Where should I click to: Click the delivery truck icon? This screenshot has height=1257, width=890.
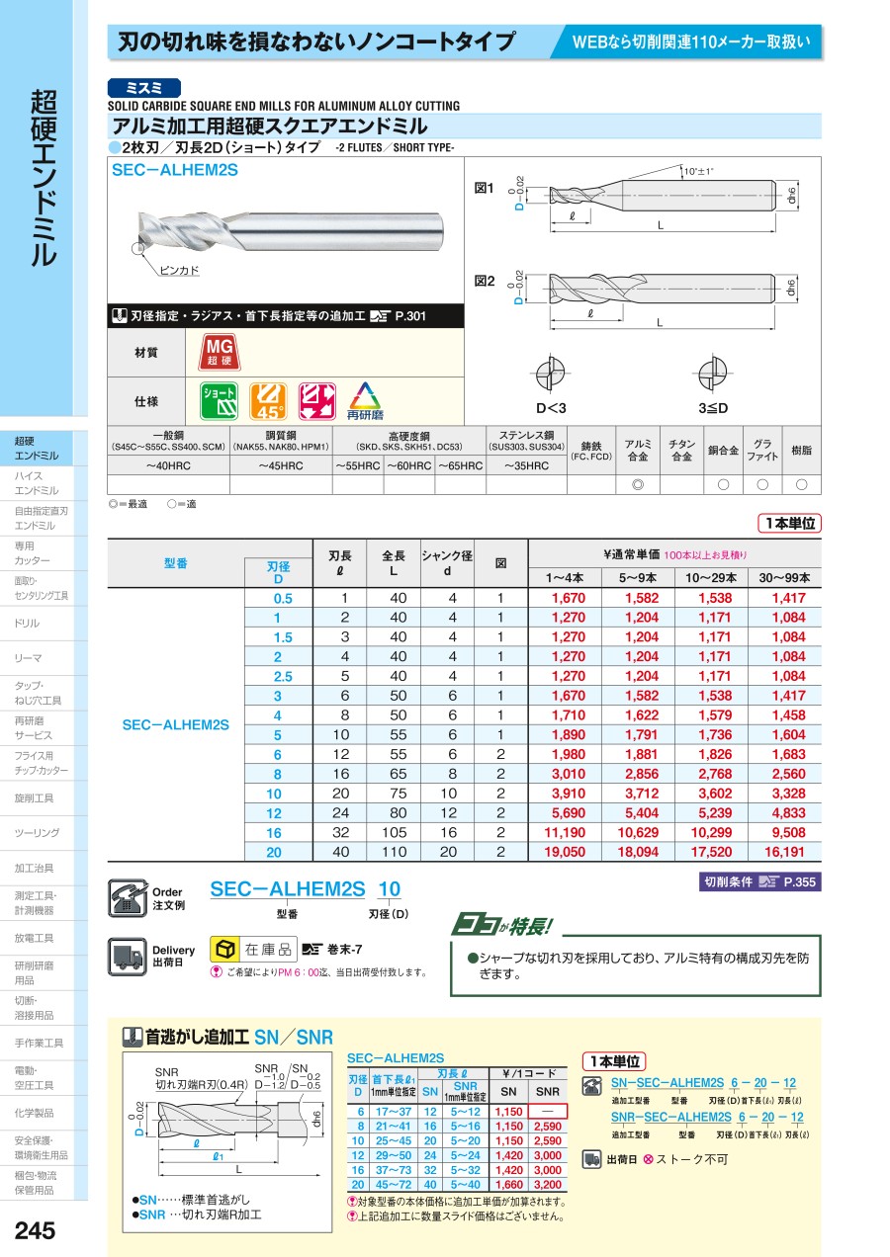click(127, 956)
